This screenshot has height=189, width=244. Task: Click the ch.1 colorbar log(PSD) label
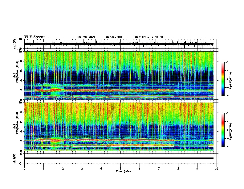(x=231, y=80)
